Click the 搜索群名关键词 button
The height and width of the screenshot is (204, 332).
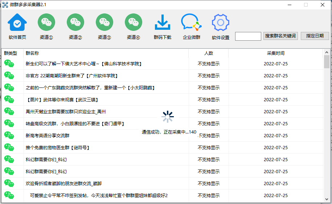coord(280,36)
